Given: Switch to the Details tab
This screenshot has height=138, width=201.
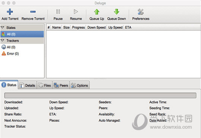Looking at the screenshot, I should click(28, 85).
